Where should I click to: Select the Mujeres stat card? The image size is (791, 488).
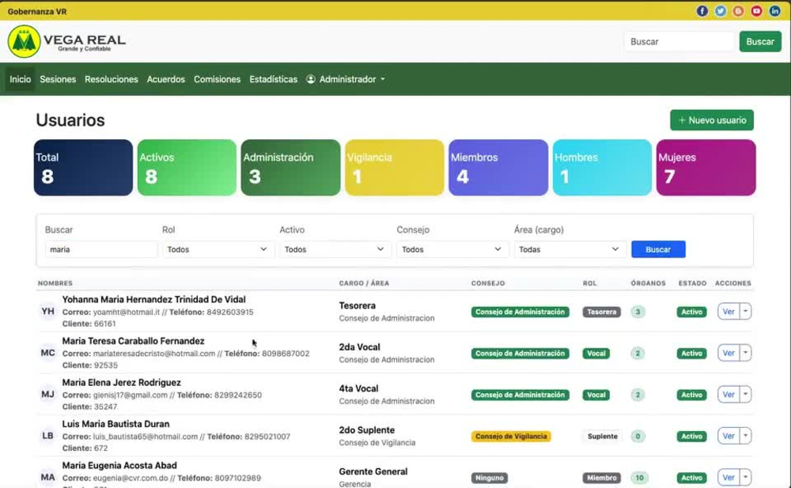point(706,168)
